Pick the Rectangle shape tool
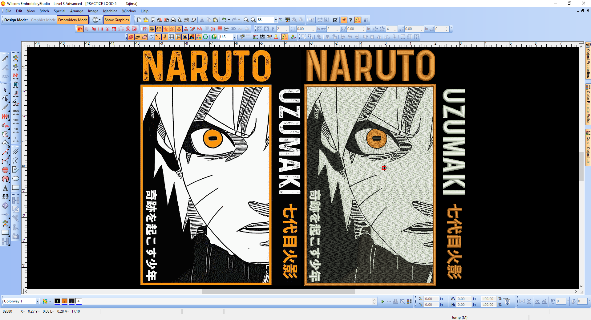 pos(16,188)
